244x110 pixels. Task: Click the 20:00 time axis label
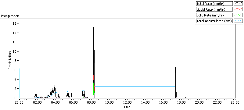point(199,102)
